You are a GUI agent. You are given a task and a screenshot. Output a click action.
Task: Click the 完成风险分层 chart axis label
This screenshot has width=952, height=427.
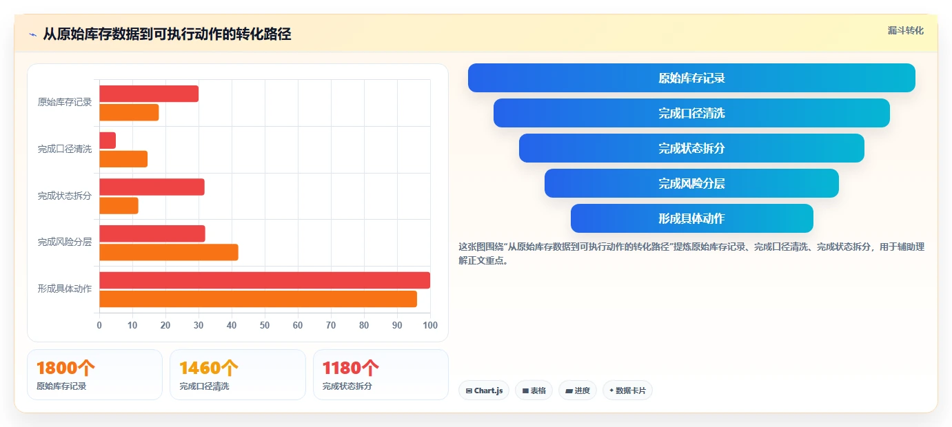point(65,242)
